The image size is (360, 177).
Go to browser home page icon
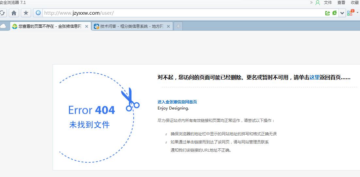14,13
